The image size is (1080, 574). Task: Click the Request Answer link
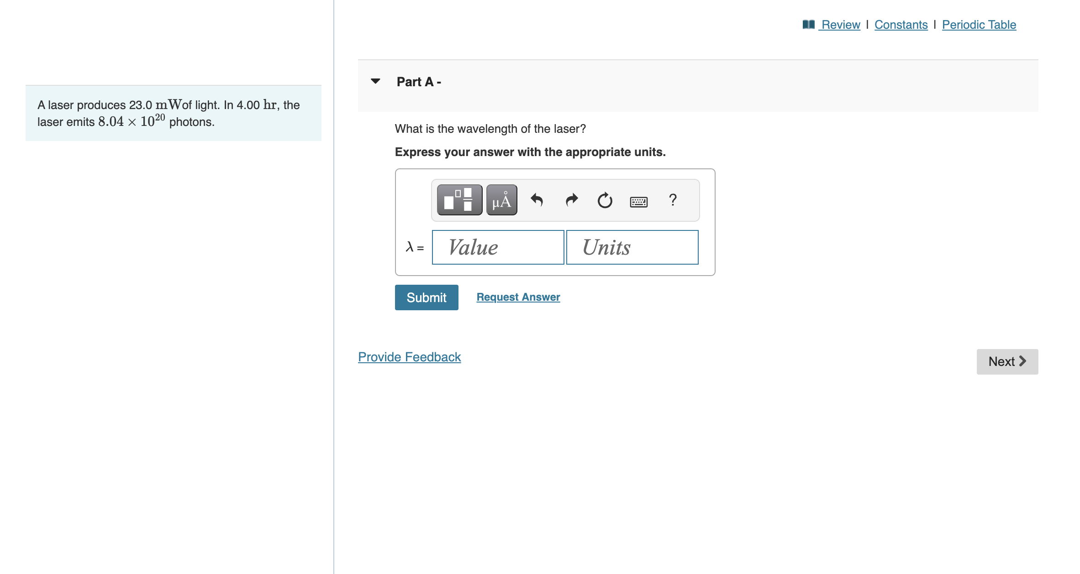(x=518, y=297)
